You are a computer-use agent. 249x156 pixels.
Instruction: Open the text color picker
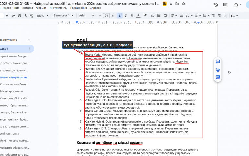tap(138, 16)
